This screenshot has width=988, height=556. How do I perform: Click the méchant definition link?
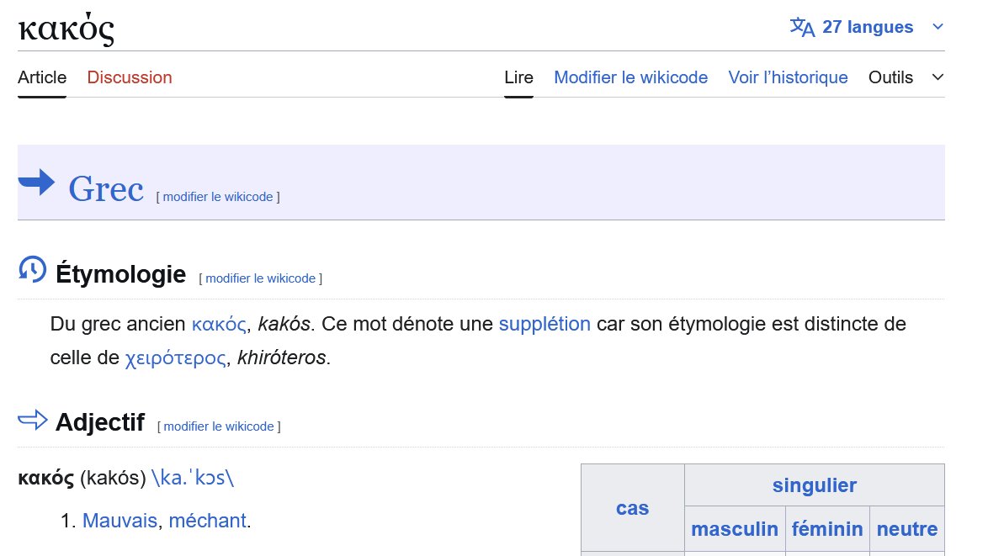pyautogui.click(x=208, y=521)
